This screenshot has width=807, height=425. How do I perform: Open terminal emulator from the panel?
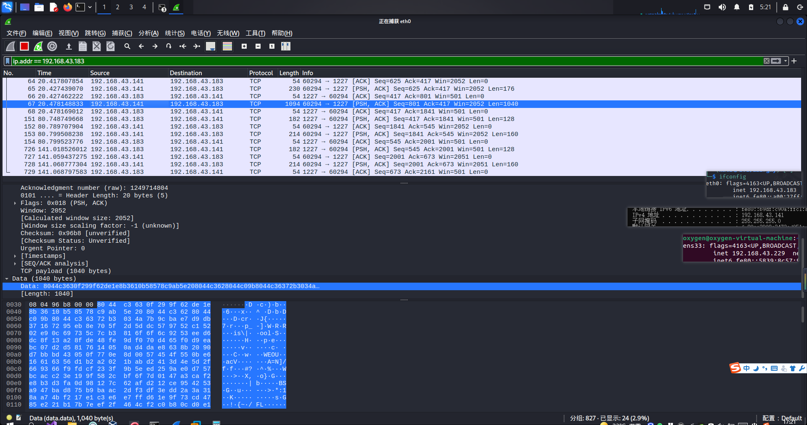[x=80, y=7]
